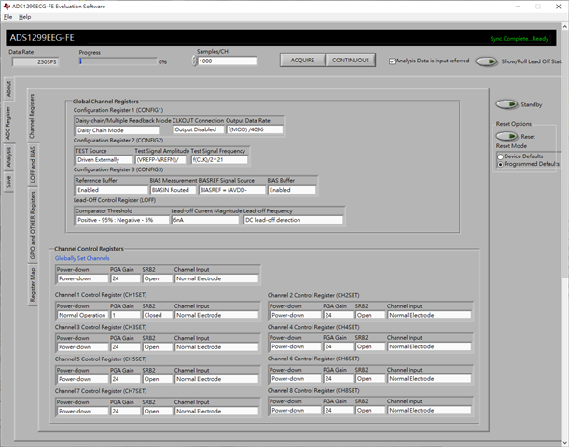Open Channel 3 Channel Input dropdown

[x=216, y=347]
